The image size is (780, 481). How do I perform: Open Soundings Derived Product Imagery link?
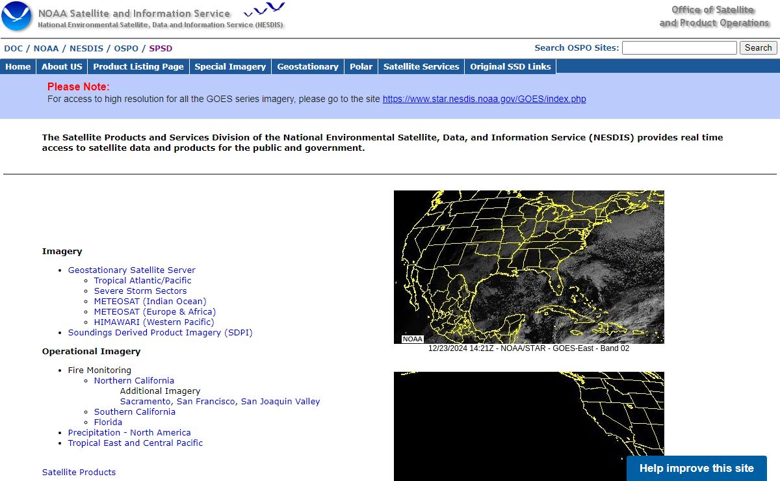160,333
